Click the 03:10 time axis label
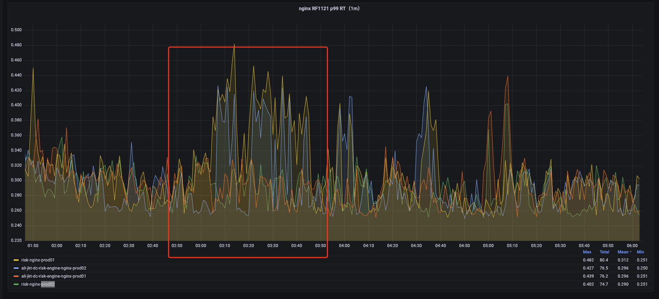The width and height of the screenshot is (659, 299). (x=225, y=246)
